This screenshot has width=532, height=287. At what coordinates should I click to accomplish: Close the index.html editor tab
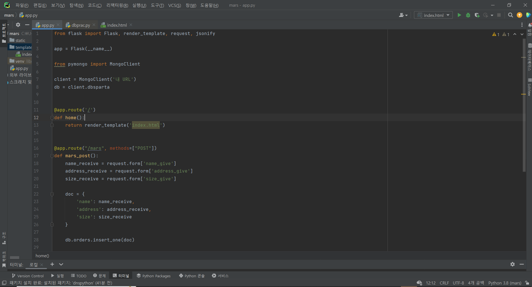pos(131,25)
